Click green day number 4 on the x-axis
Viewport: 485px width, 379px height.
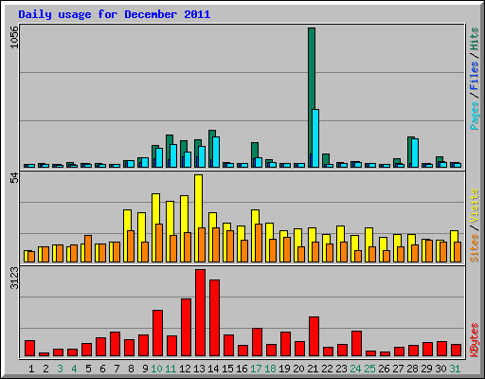point(74,369)
